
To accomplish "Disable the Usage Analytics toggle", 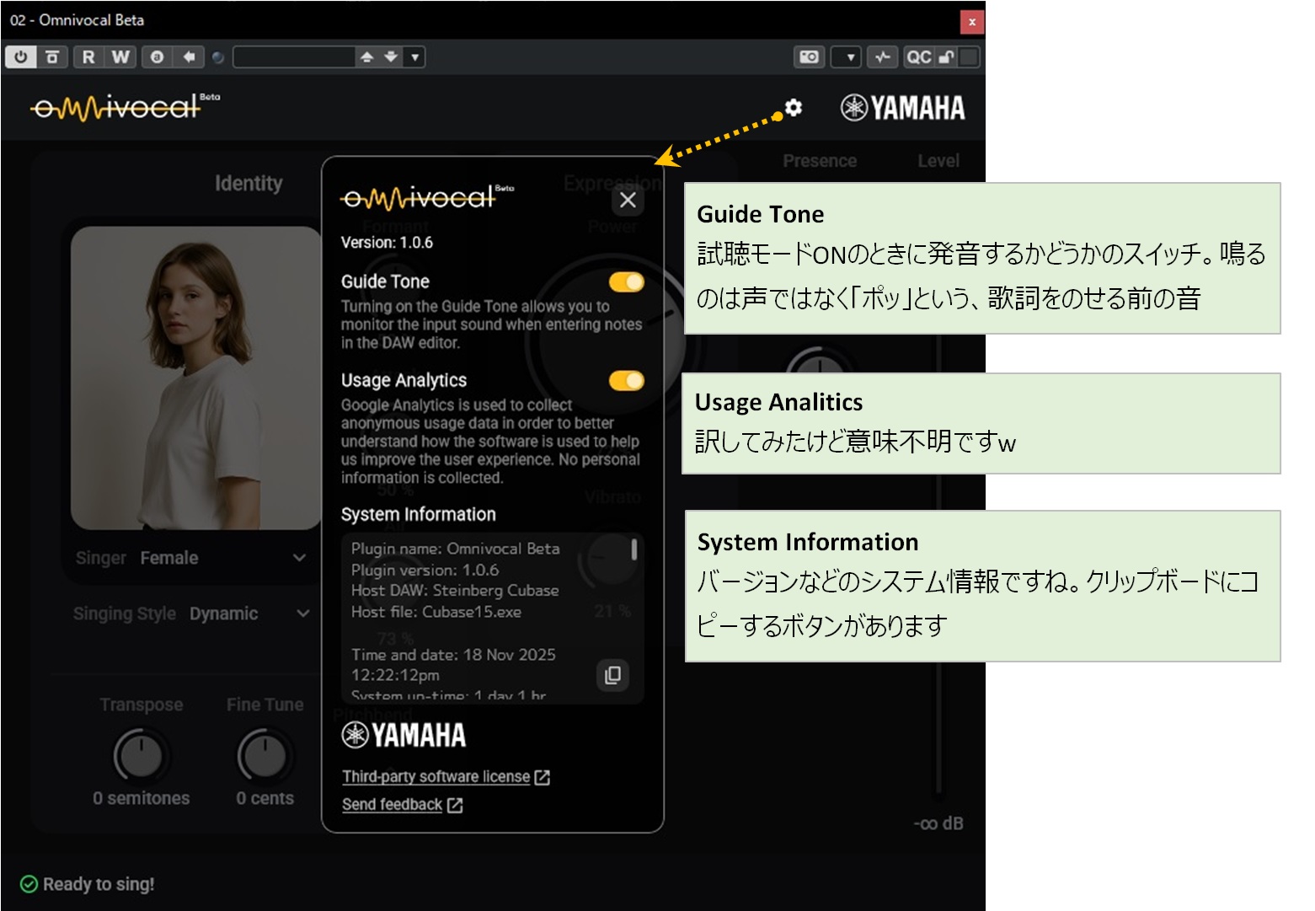I will 626,381.
